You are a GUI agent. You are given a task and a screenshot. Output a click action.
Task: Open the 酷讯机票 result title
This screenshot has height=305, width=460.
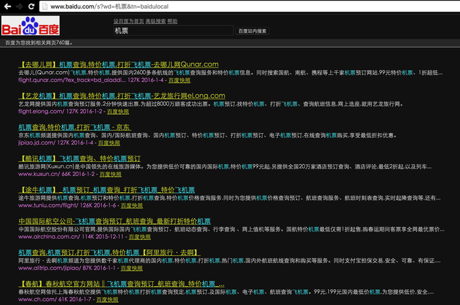point(80,158)
